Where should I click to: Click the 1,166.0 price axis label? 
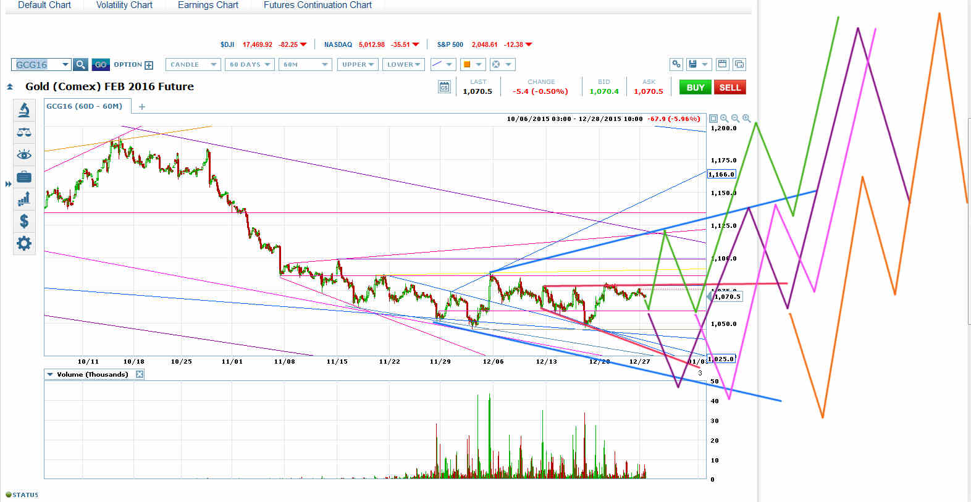click(x=721, y=174)
